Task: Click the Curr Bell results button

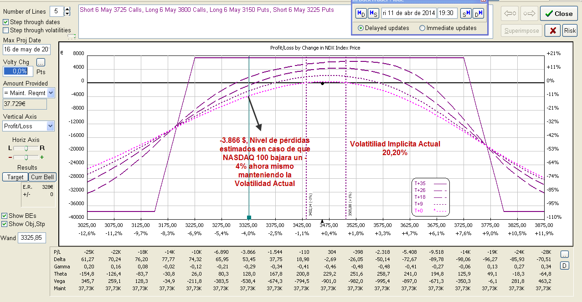Action: pos(42,177)
